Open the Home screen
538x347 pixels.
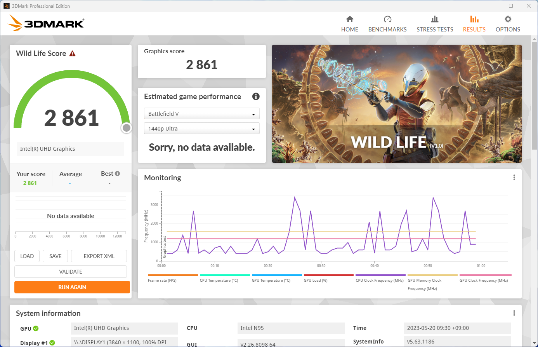coord(349,23)
